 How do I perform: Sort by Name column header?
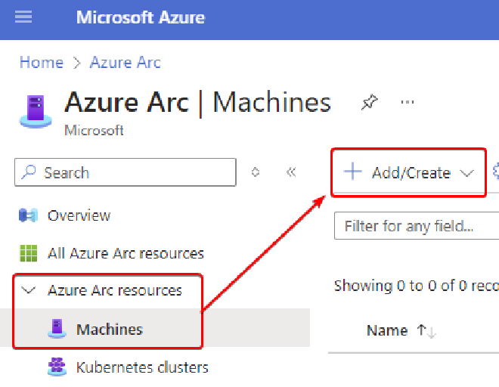(x=387, y=330)
